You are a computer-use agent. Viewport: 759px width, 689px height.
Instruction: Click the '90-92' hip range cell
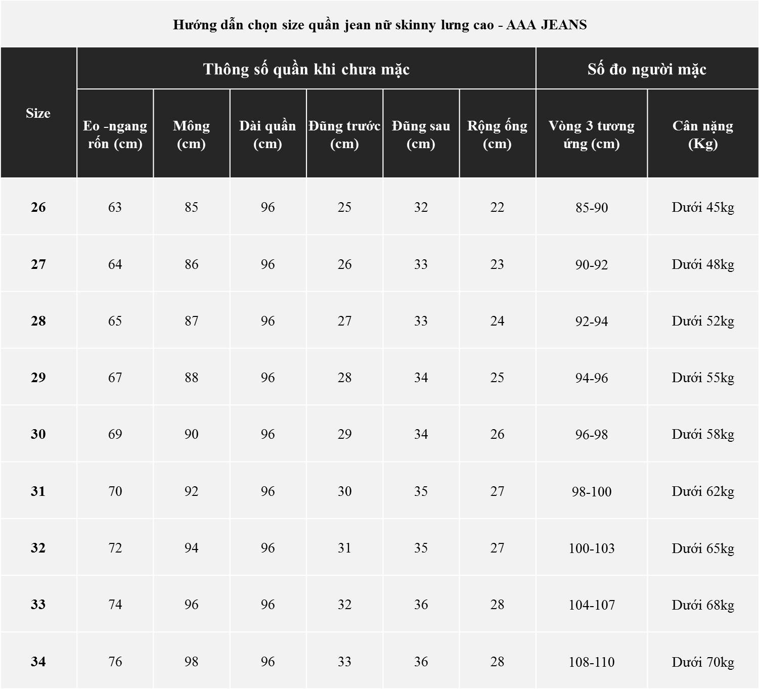click(x=591, y=264)
